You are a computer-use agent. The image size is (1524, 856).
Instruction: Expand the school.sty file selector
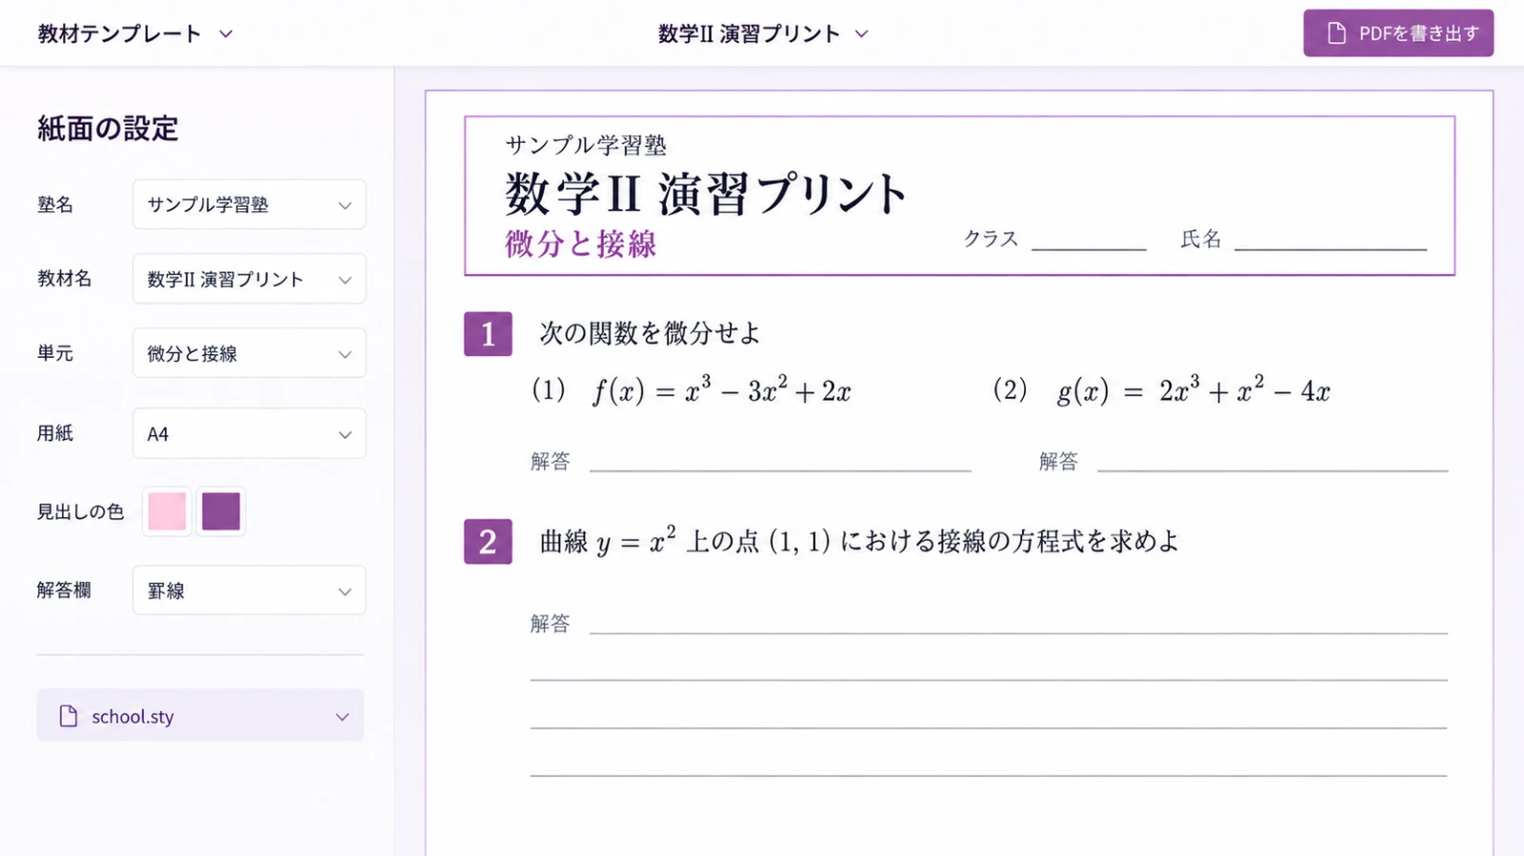click(x=200, y=716)
